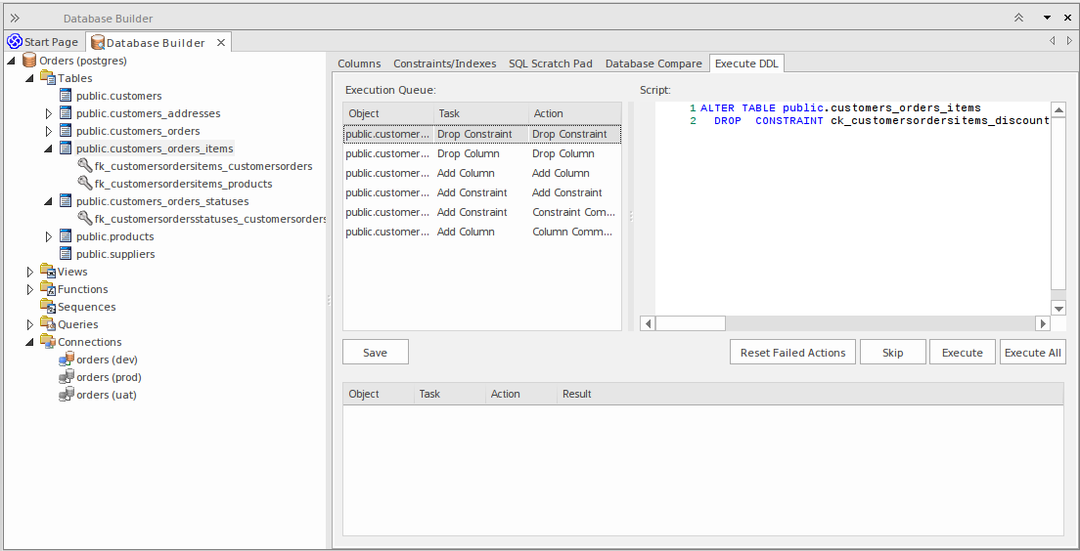Click the orders (dev) connection icon
The height and width of the screenshot is (551, 1080).
point(67,360)
